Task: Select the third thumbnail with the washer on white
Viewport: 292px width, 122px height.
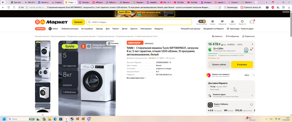Action: pos(43,92)
